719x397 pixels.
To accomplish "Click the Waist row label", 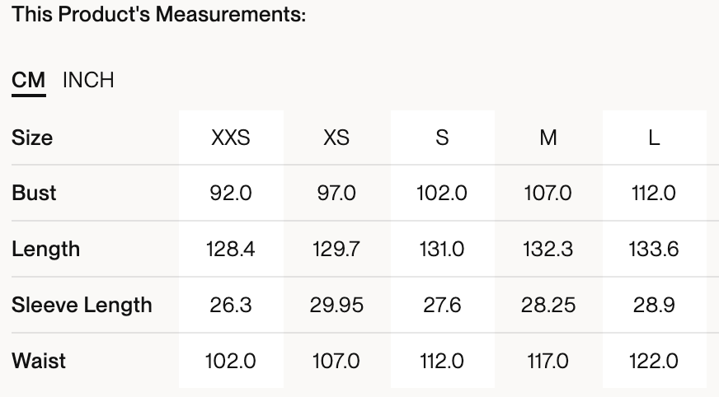I will 39,361.
